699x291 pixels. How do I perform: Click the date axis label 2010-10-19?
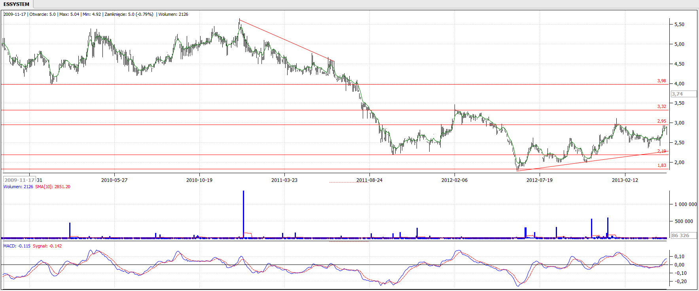coord(199,180)
